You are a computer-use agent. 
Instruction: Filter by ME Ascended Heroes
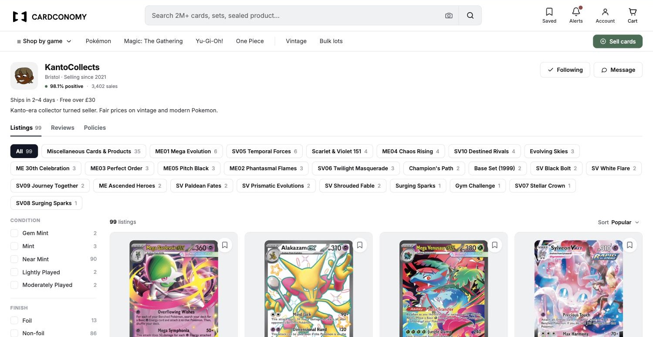point(130,185)
